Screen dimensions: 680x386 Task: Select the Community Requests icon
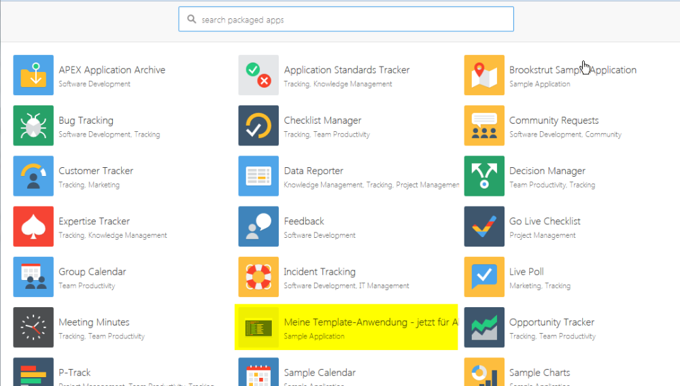[x=484, y=126]
